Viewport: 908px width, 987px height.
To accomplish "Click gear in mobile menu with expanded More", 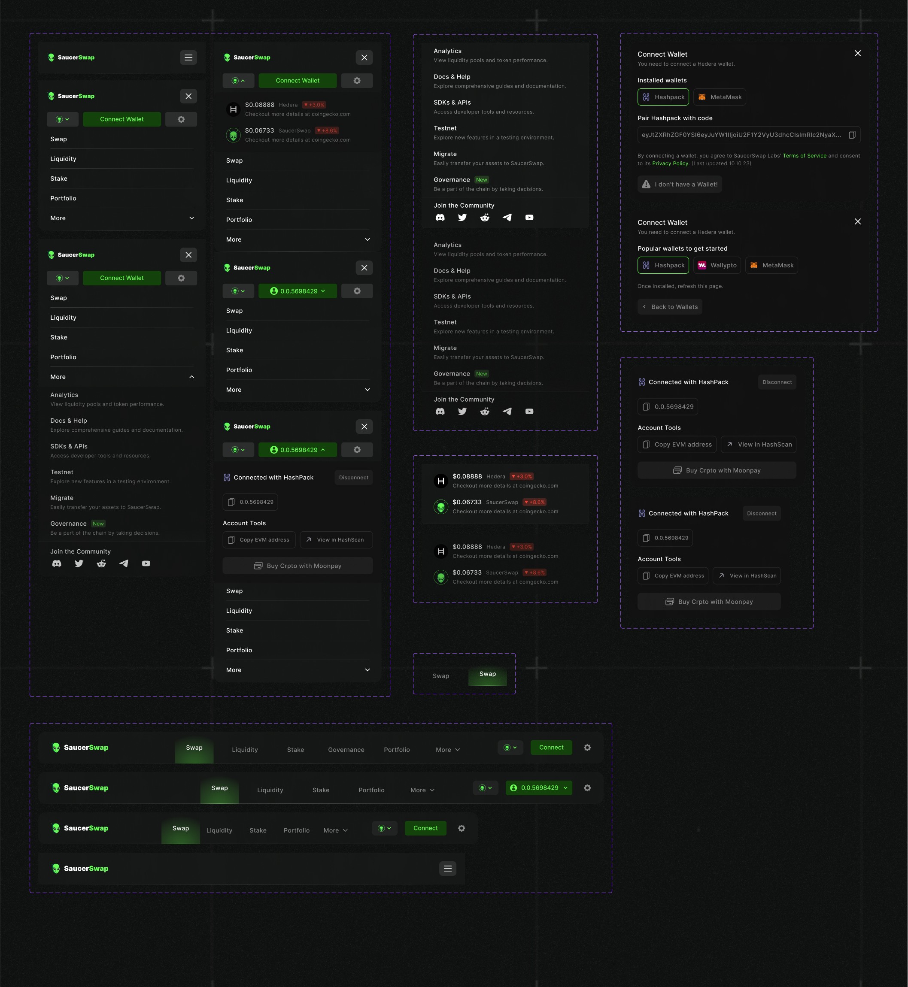I will pos(181,278).
